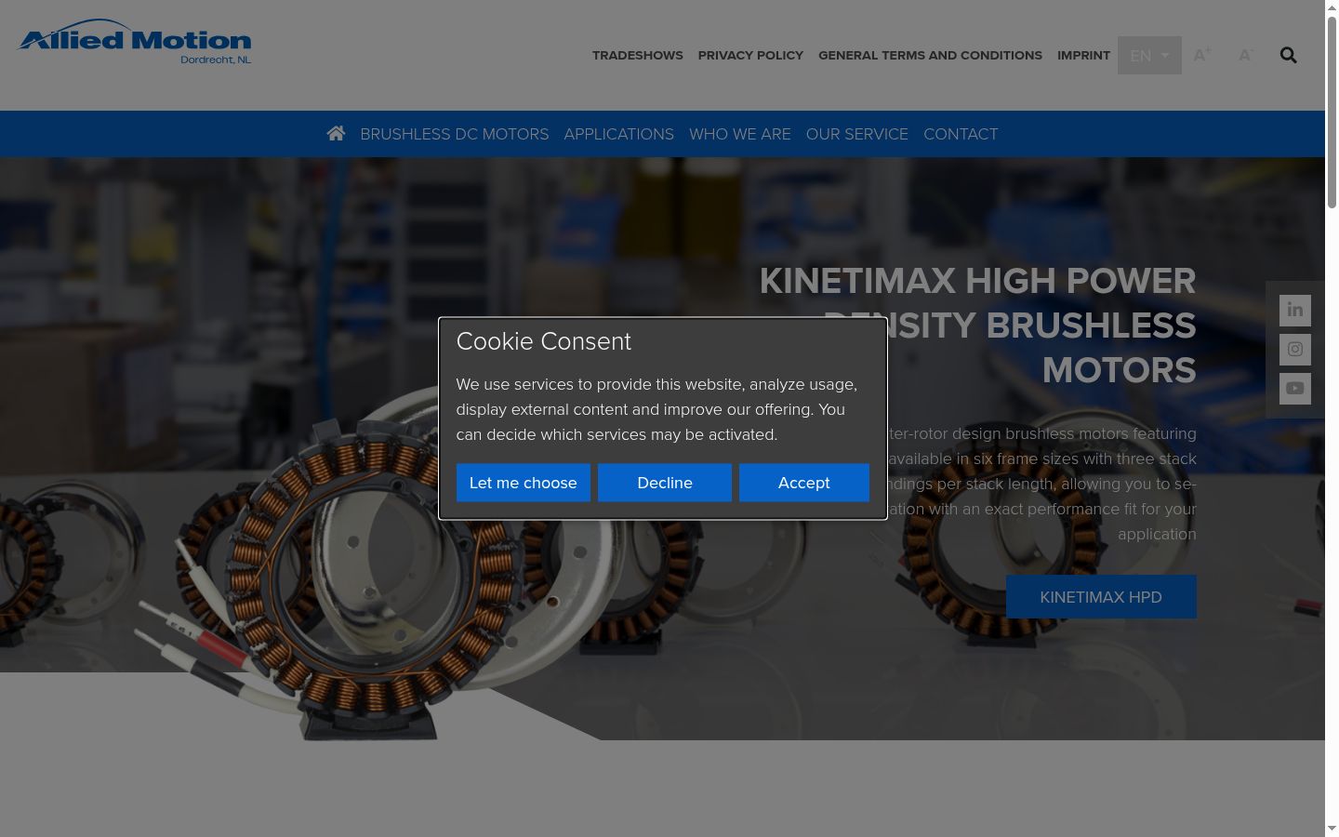1339x837 pixels.
Task: Visit the Tradeshows link
Action: pyautogui.click(x=638, y=55)
